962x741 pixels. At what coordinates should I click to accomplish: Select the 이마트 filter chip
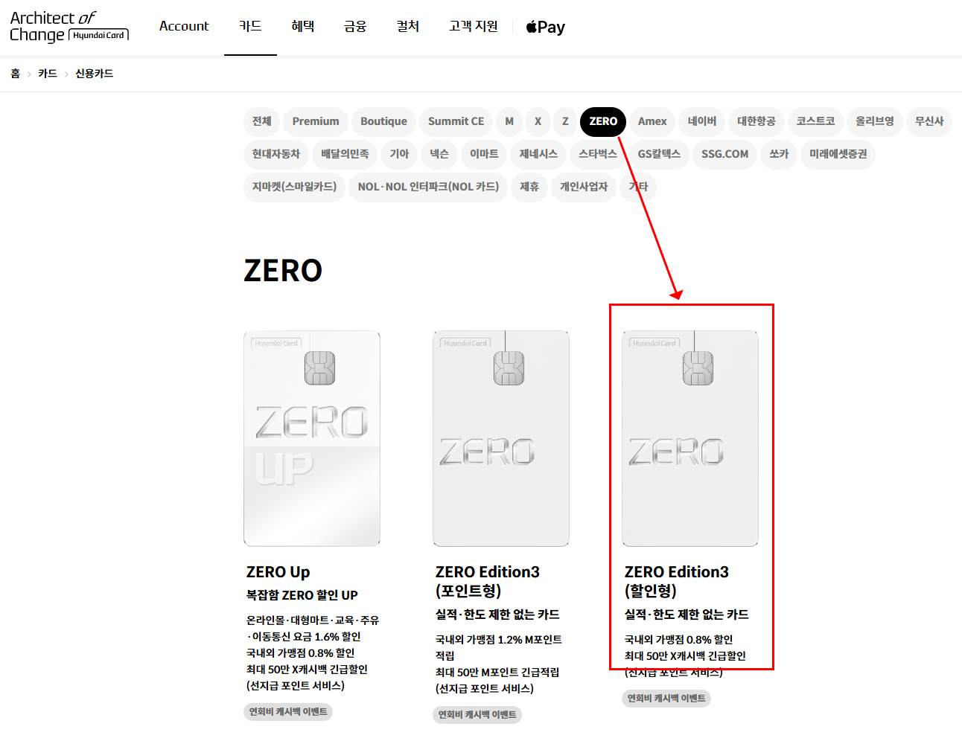484,154
